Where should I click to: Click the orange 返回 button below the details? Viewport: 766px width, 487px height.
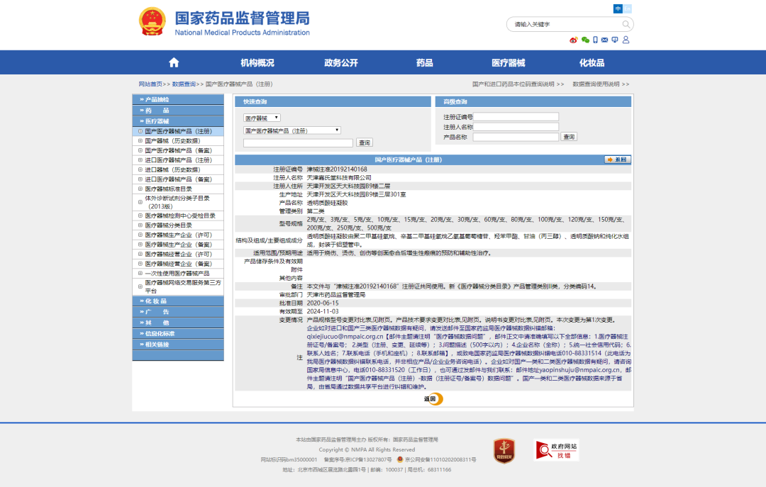[433, 399]
